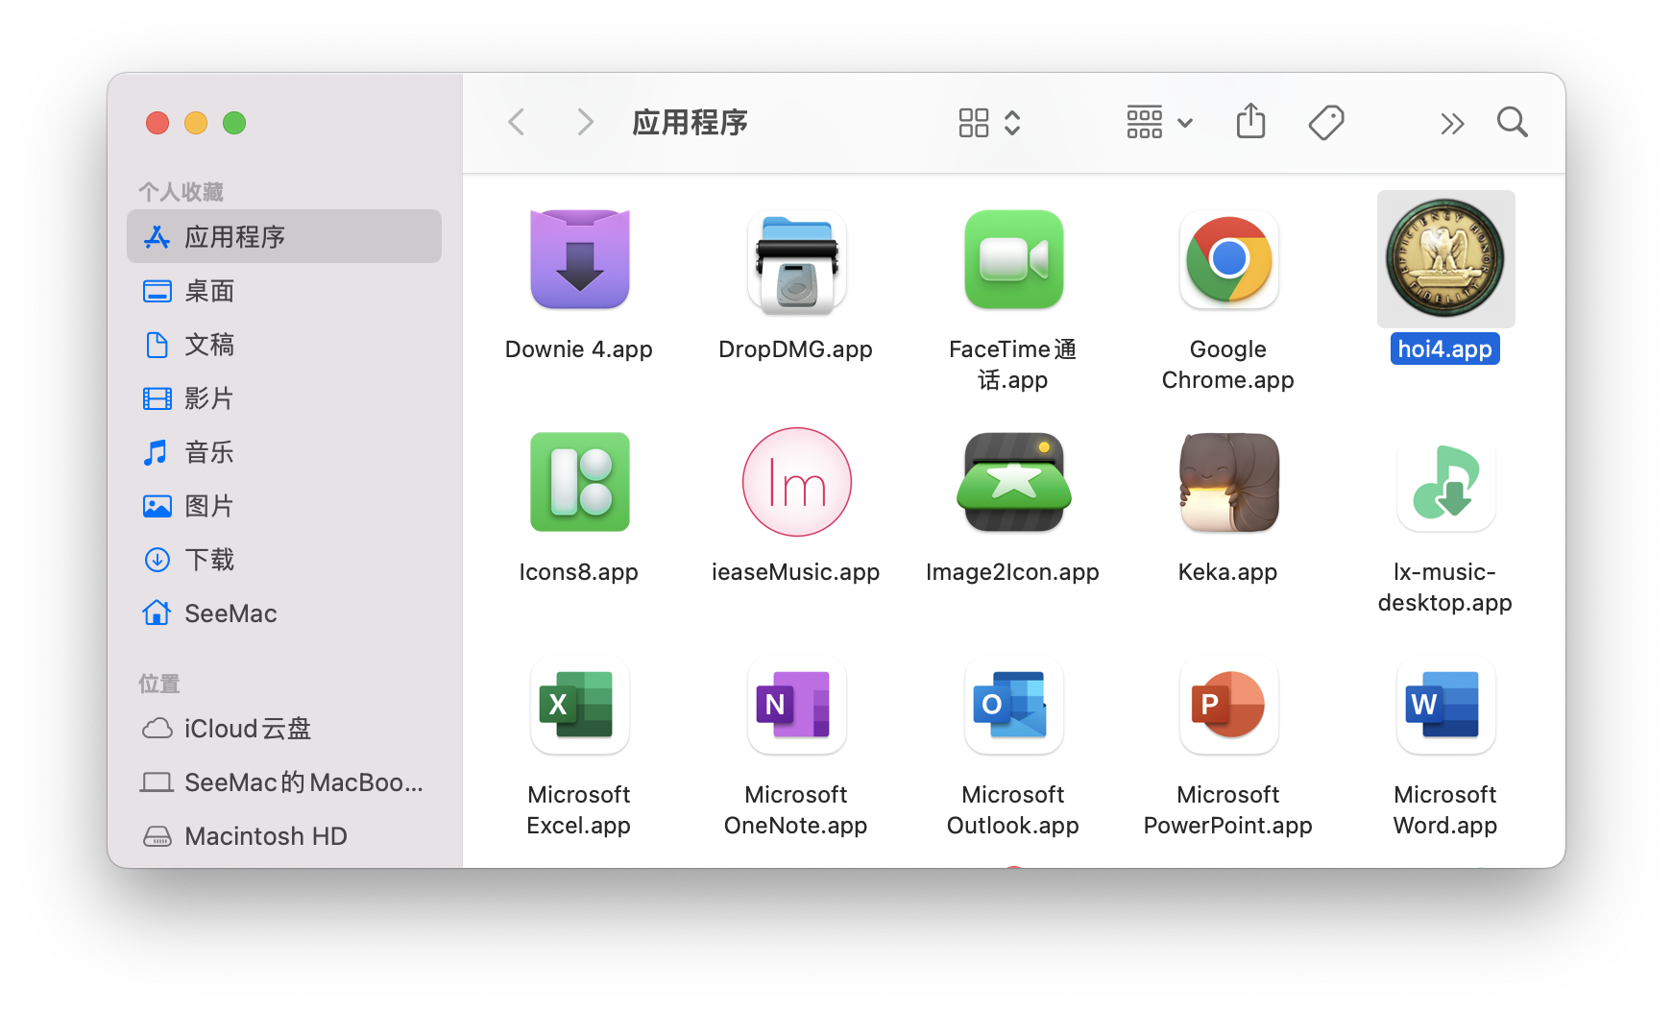Image resolution: width=1673 pixels, height=1010 pixels.
Task: Expand hidden toolbar items with double chevron
Action: pos(1452,123)
